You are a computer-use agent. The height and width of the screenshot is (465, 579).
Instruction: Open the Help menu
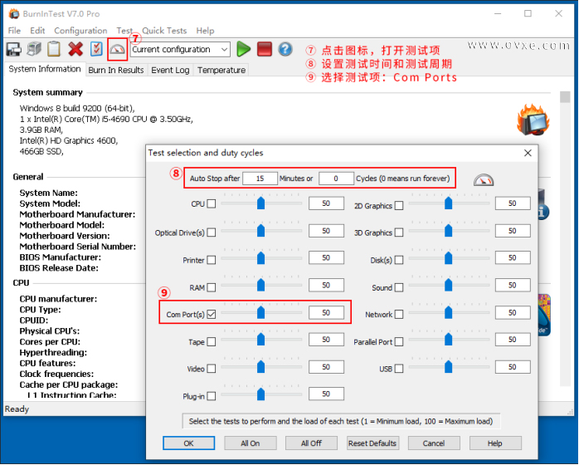pos(205,31)
